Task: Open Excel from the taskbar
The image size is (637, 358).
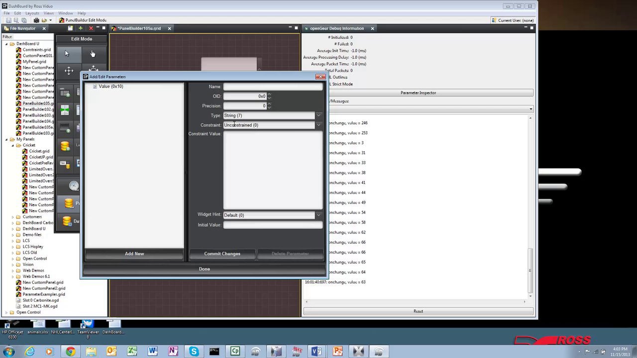Action: point(132,351)
